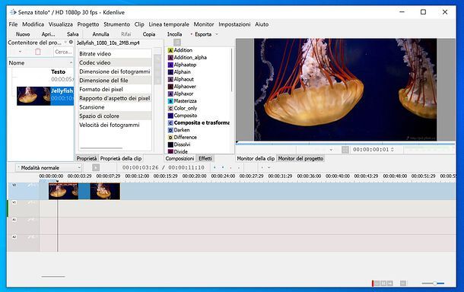Viewport: 464px width, 292px height.
Task: Open the compositions list menu icon
Action: [177, 43]
